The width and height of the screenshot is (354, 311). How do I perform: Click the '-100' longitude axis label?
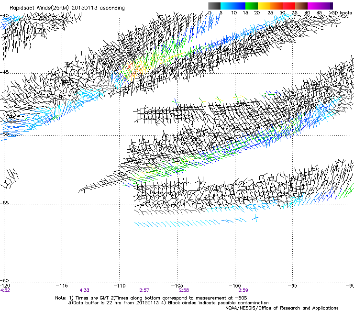click(x=235, y=286)
